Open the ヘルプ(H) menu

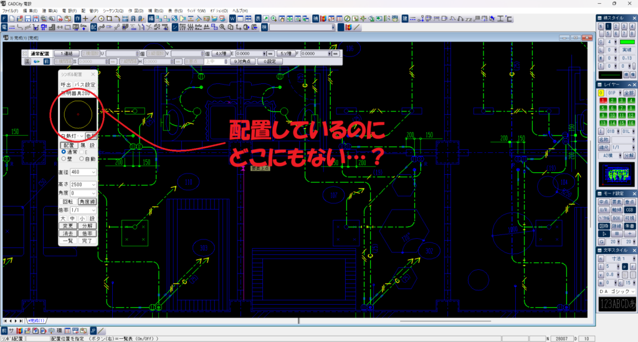240,11
